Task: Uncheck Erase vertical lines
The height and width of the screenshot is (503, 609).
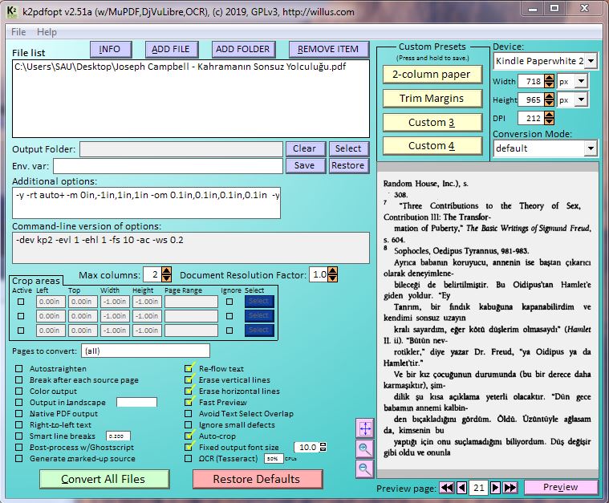Action: pyautogui.click(x=189, y=380)
